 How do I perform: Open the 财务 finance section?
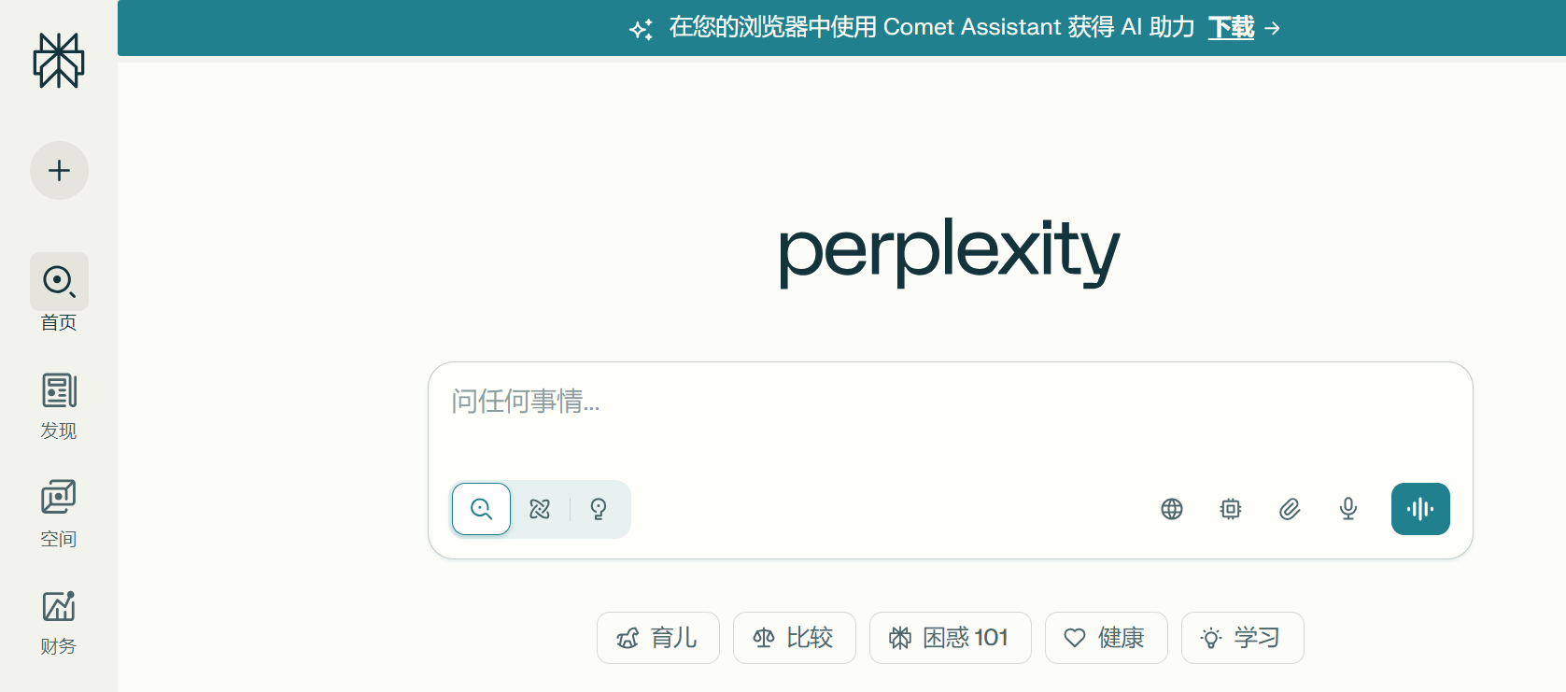59,609
